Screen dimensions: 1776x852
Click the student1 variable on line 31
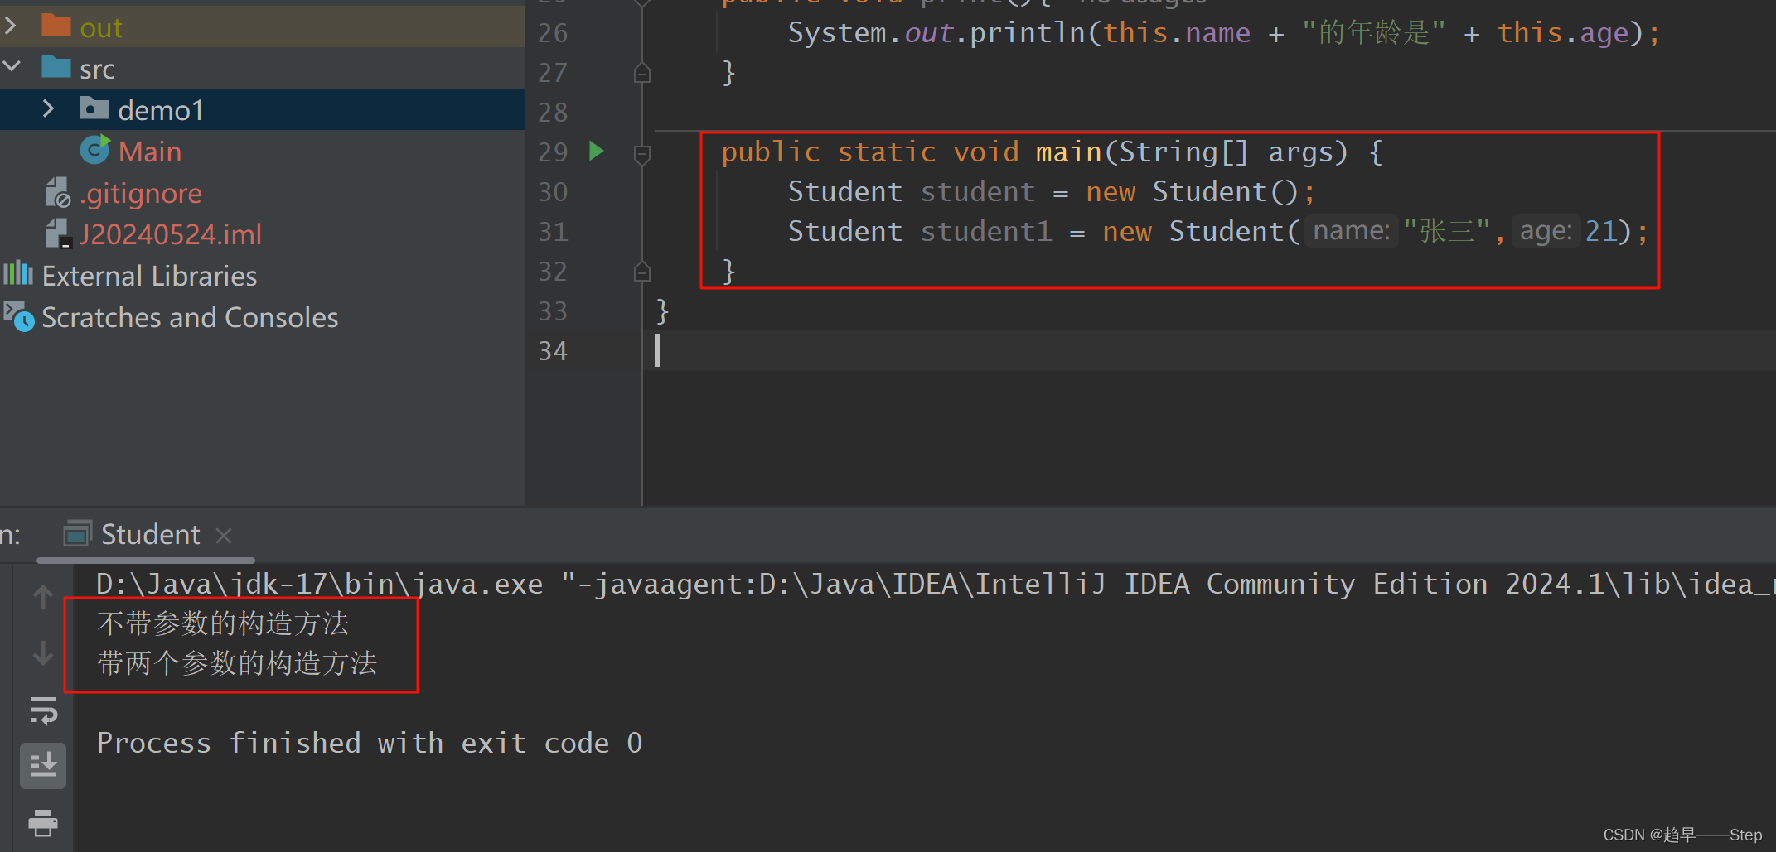click(x=986, y=232)
